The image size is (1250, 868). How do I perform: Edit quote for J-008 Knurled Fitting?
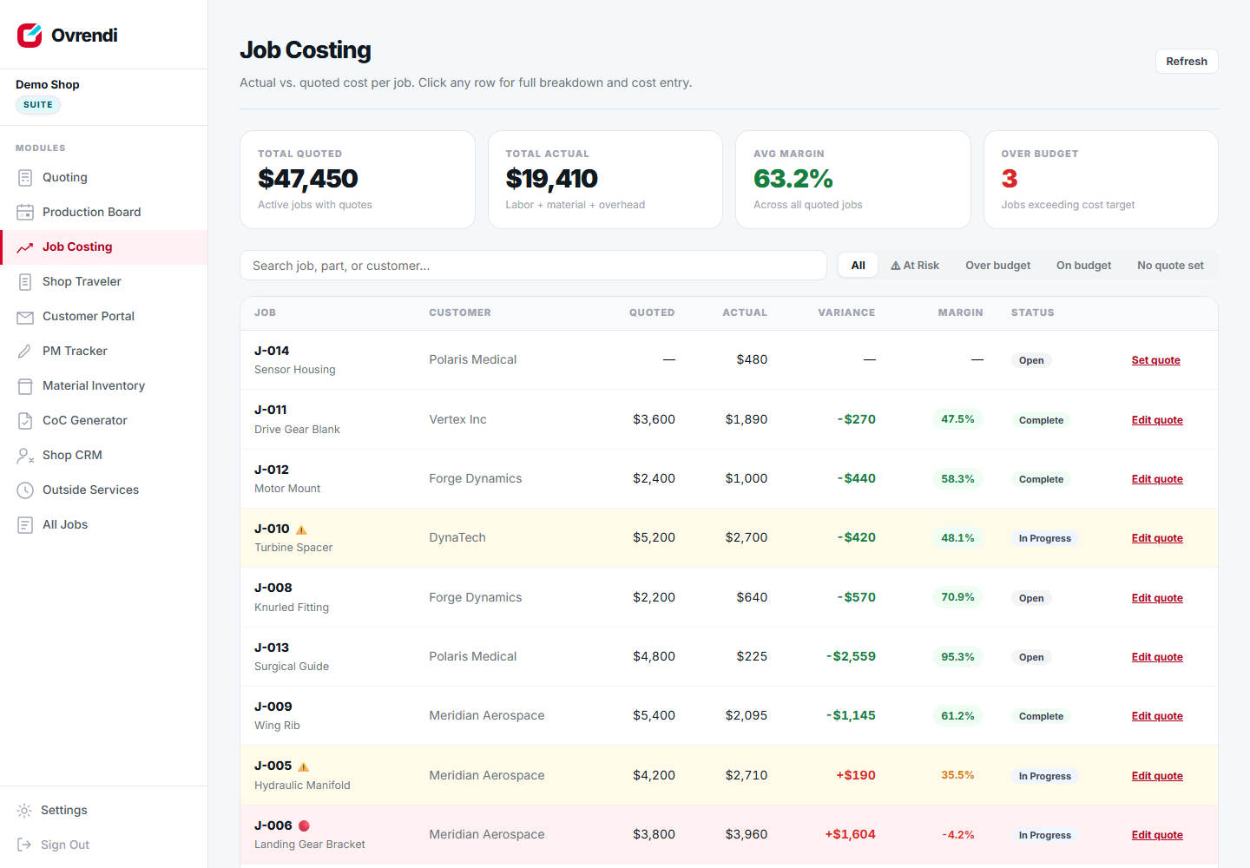pyautogui.click(x=1157, y=598)
